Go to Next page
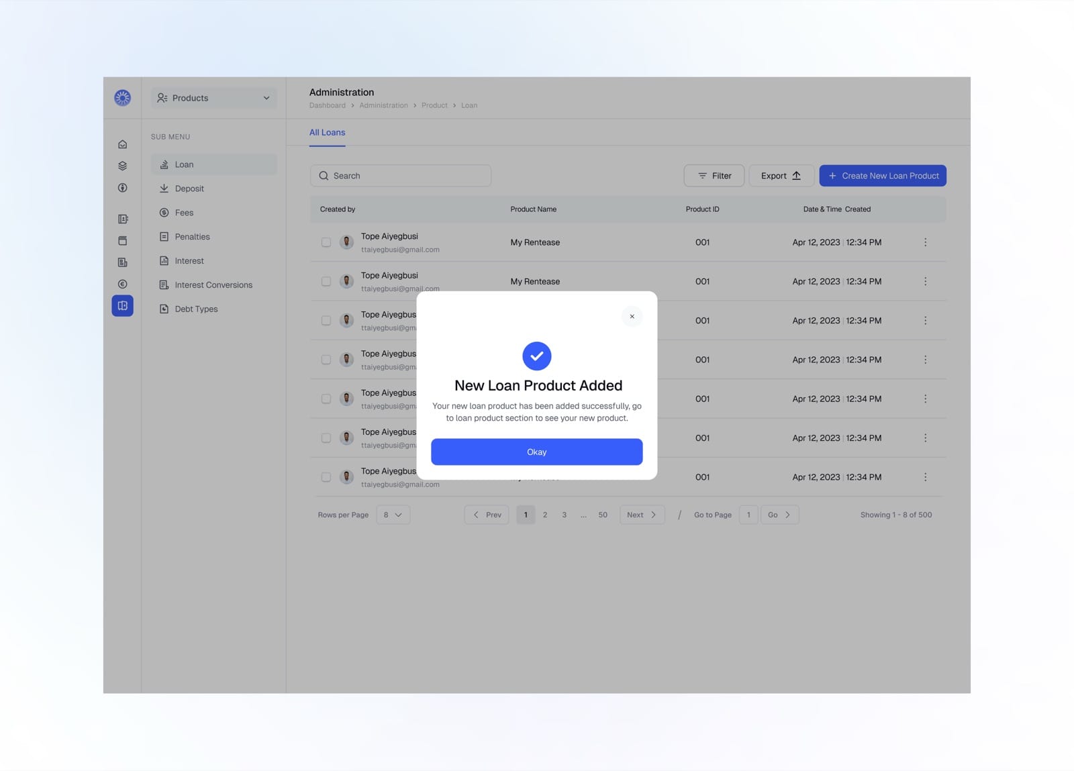This screenshot has height=771, width=1074. tap(642, 515)
